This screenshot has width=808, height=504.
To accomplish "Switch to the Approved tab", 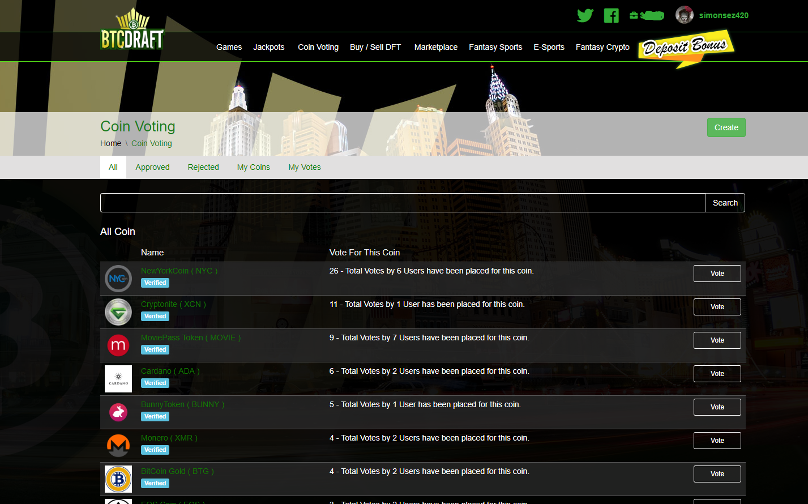I will pyautogui.click(x=152, y=167).
